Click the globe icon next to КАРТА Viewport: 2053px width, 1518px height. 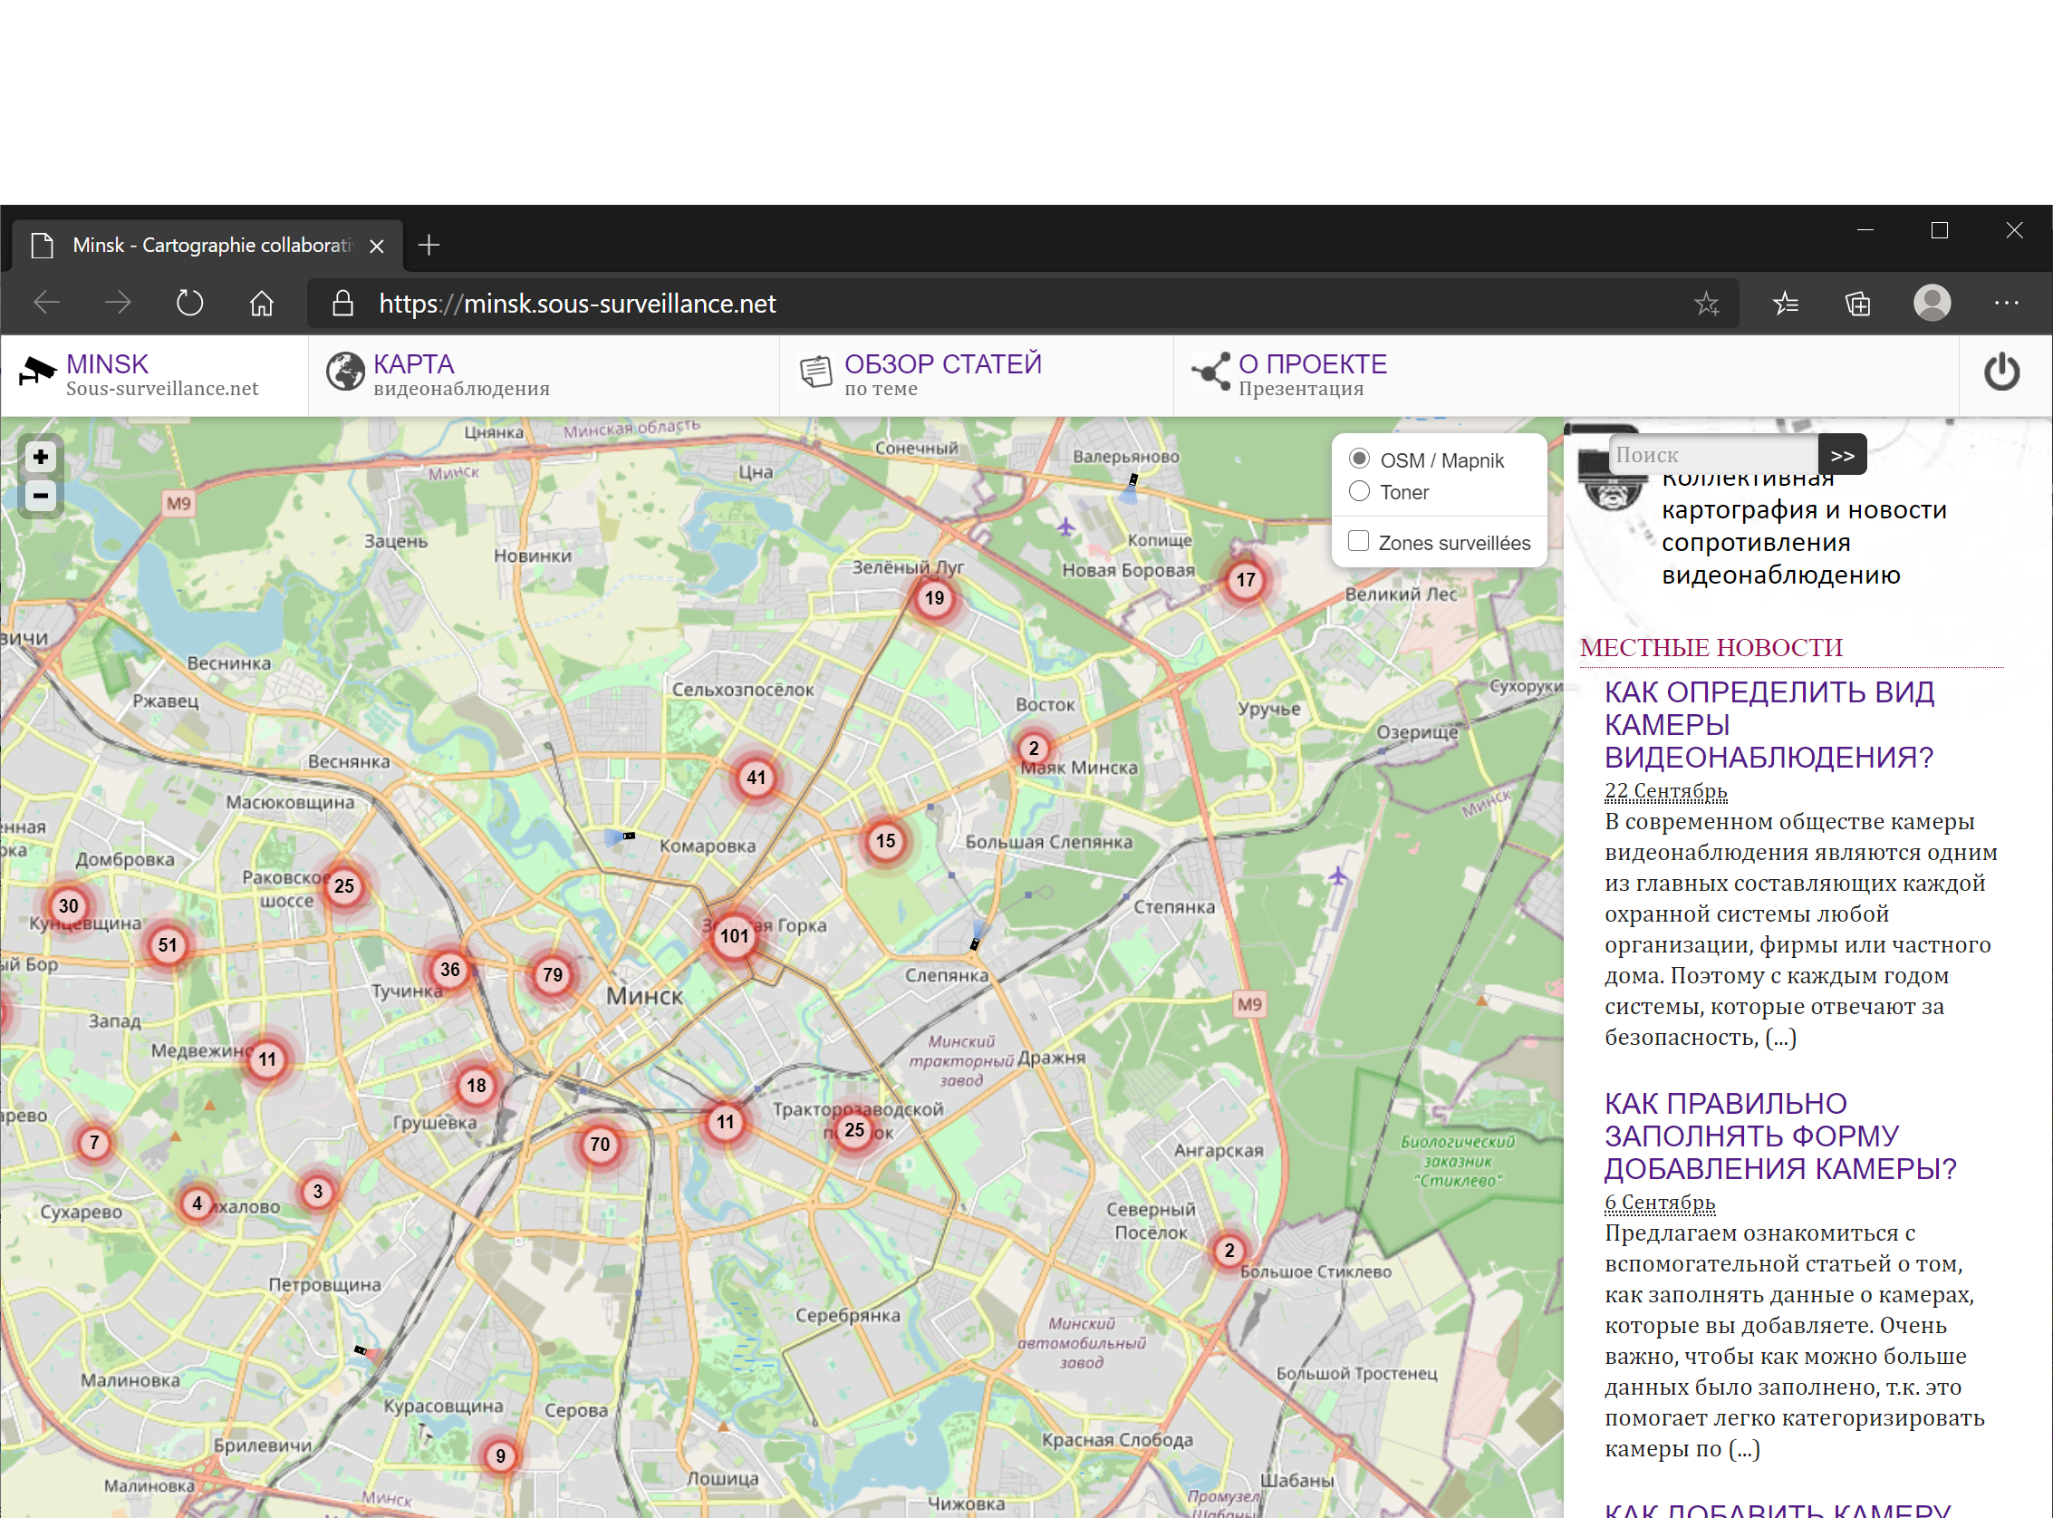click(x=345, y=372)
